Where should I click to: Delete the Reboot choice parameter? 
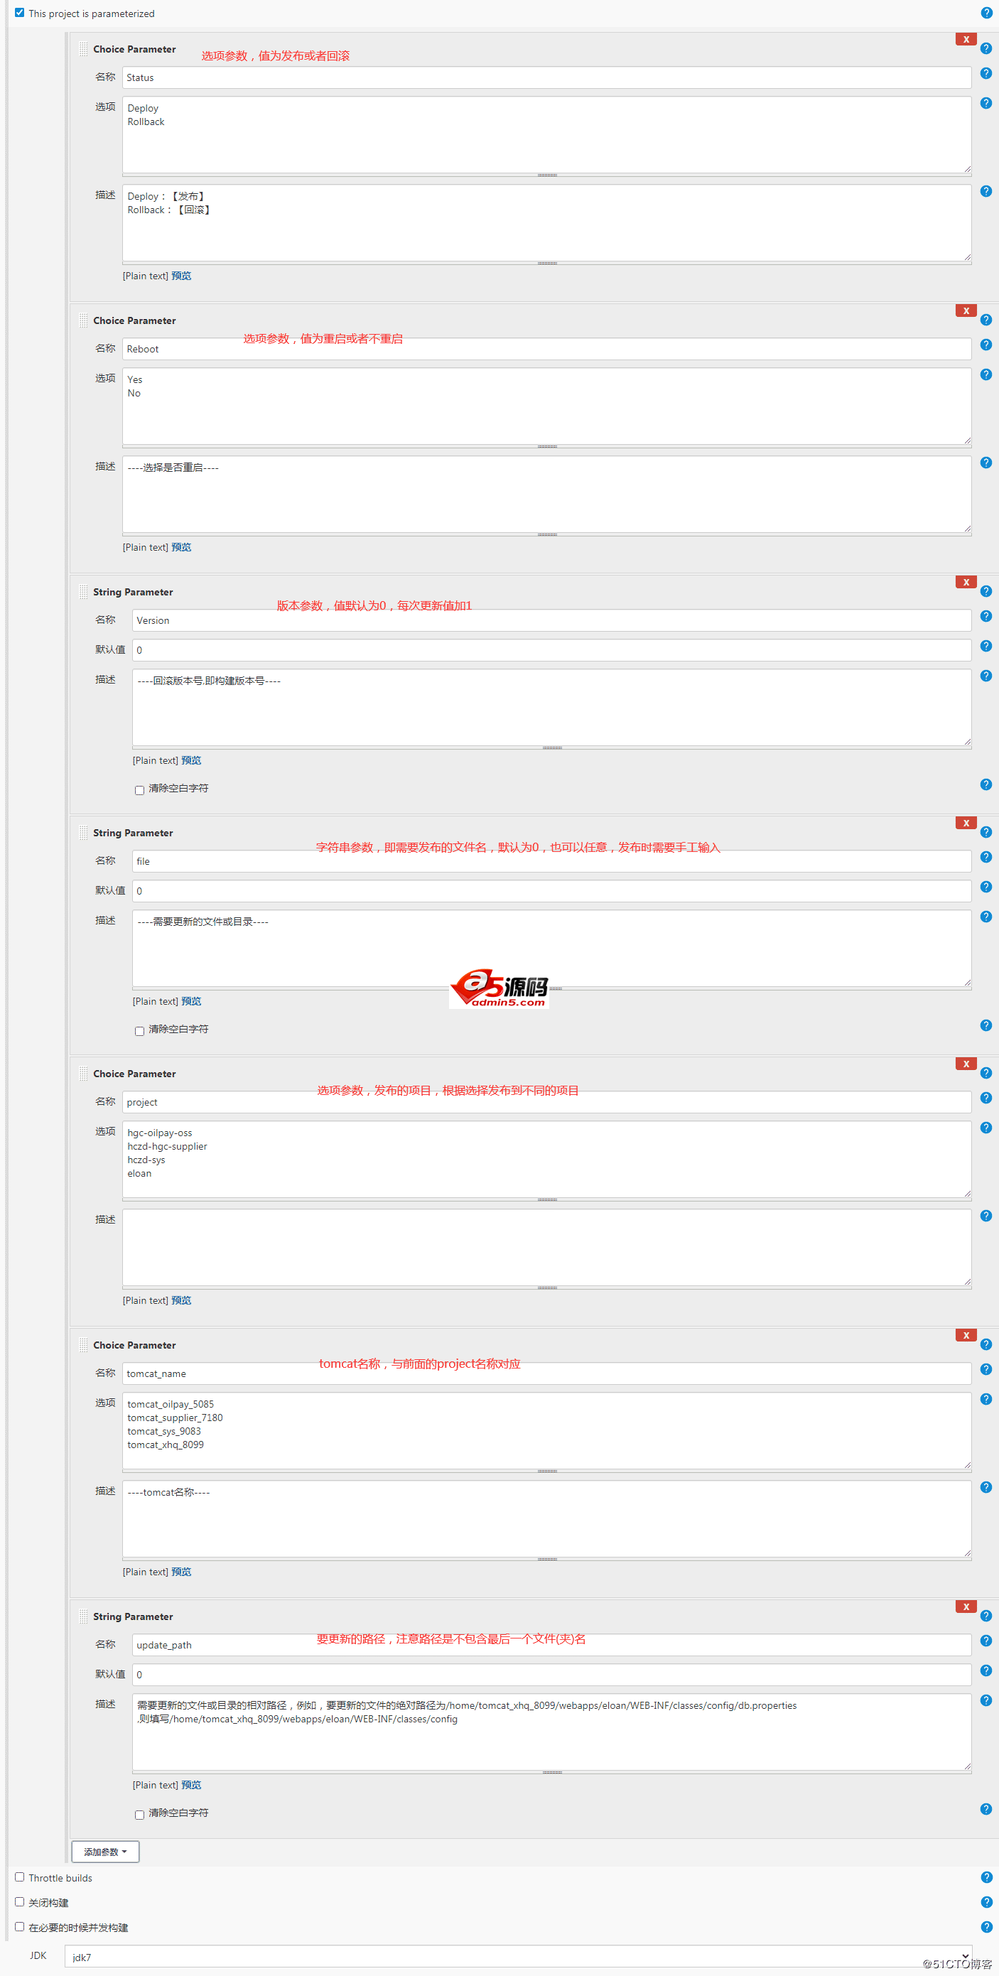[x=965, y=311]
